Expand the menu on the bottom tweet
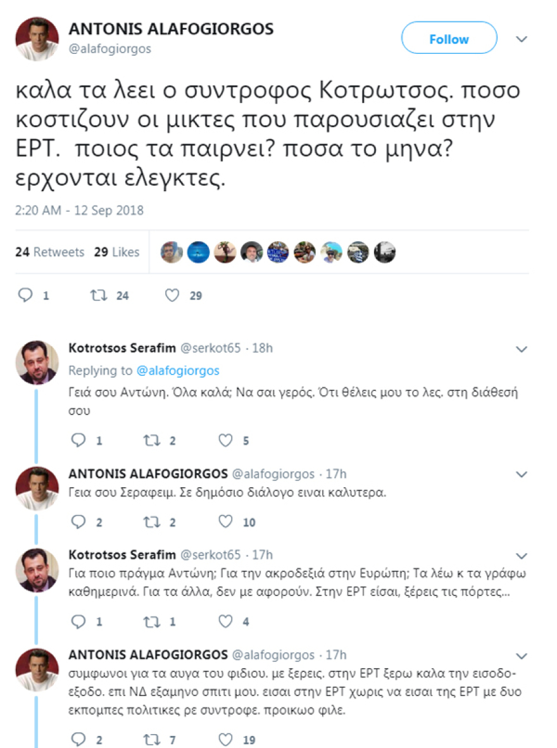557x748 pixels. pyautogui.click(x=522, y=656)
